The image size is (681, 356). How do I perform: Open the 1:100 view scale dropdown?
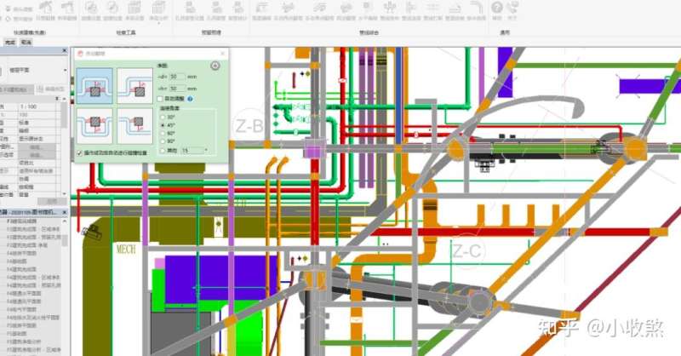tap(39, 106)
